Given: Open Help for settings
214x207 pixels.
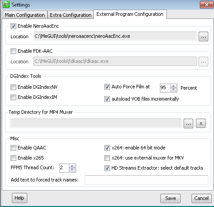Looking at the screenshot, I should [x=19, y=198].
